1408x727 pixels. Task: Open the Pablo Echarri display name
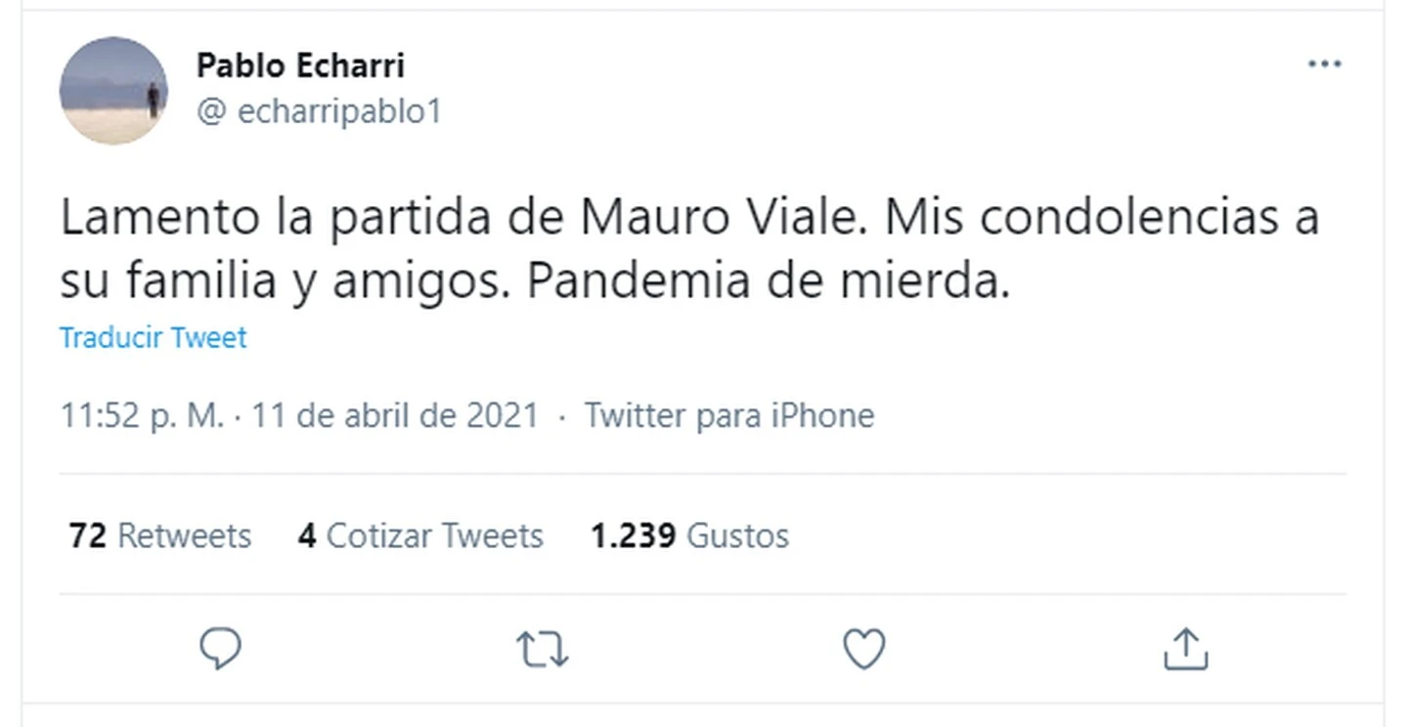tap(300, 65)
